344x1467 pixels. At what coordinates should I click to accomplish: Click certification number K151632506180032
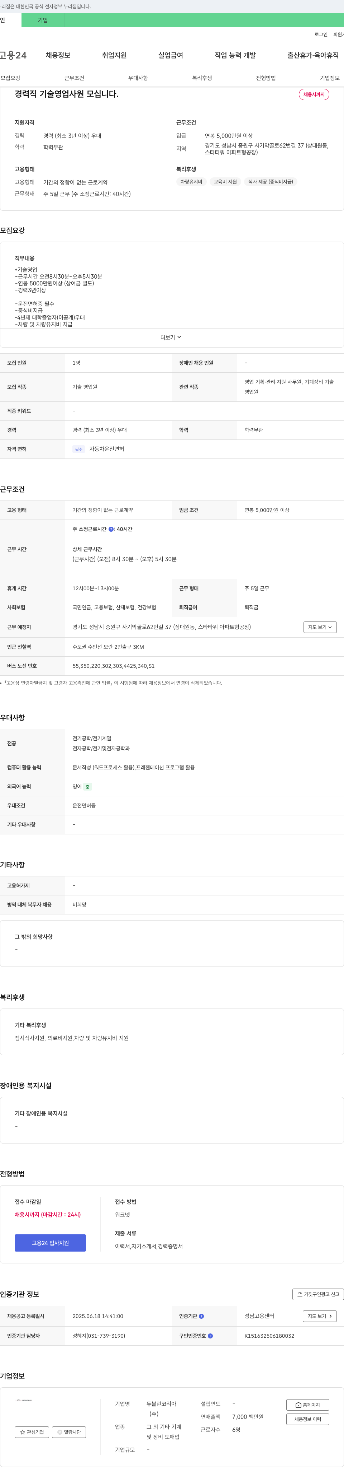pyautogui.click(x=269, y=1336)
